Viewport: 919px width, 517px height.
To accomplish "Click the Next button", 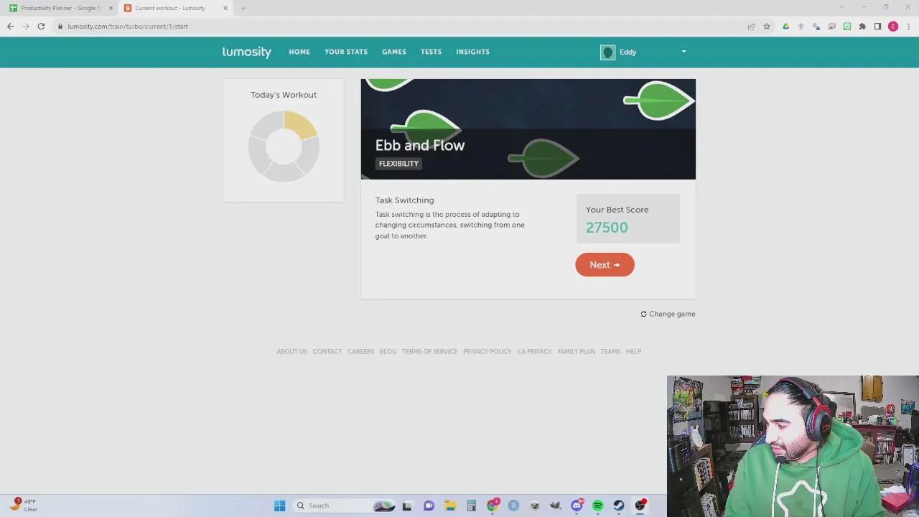I will tap(605, 265).
